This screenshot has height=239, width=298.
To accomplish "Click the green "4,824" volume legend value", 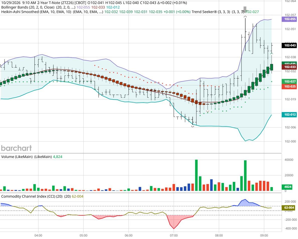I will pyautogui.click(x=58, y=157).
